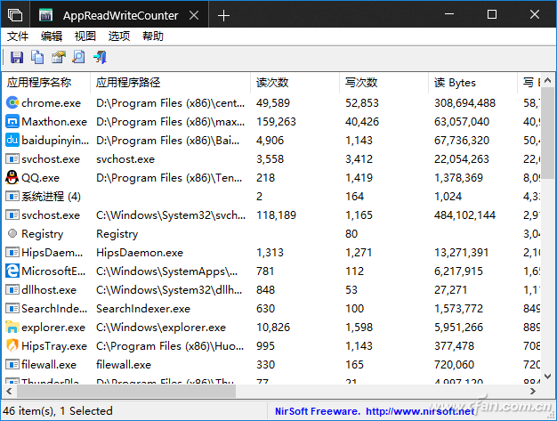Click read bytes 13,271,391
The image size is (557, 421).
tap(461, 253)
